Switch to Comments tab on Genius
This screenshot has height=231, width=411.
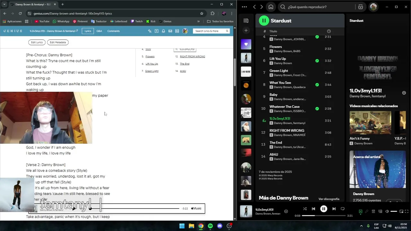(113, 31)
